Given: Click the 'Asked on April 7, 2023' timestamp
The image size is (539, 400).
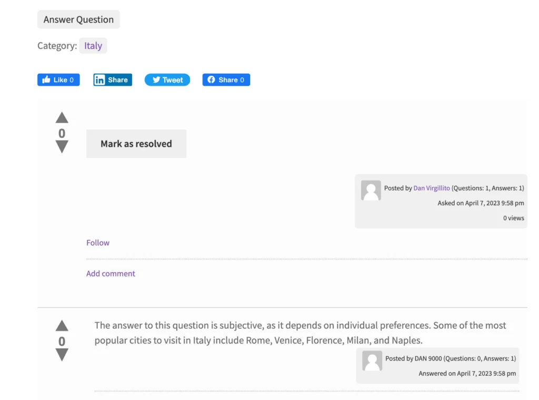Looking at the screenshot, I should click(x=481, y=203).
